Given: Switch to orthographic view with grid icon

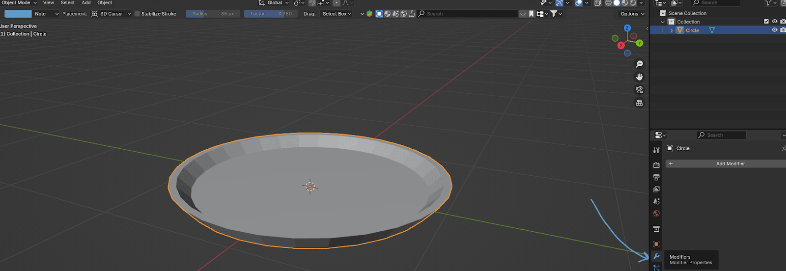Looking at the screenshot, I should 639,103.
